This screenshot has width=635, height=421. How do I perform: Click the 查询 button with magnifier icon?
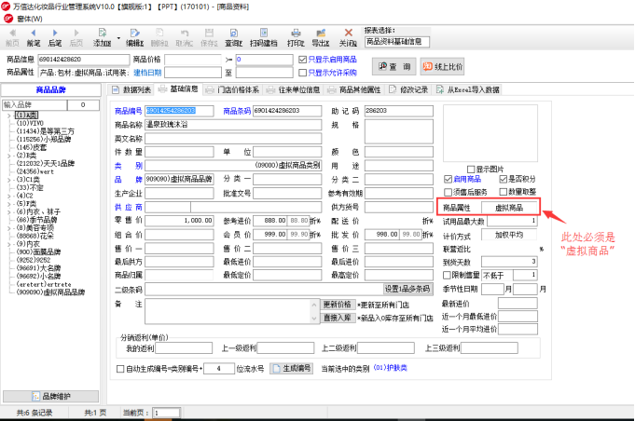coord(394,66)
